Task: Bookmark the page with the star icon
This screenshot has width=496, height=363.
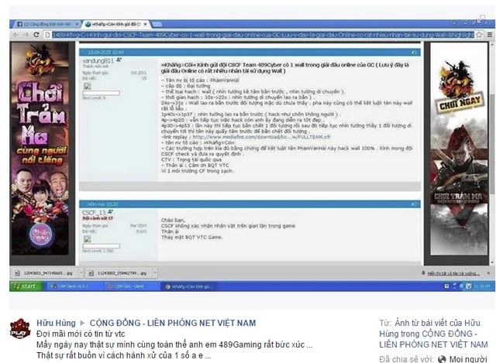Action: tap(479, 35)
